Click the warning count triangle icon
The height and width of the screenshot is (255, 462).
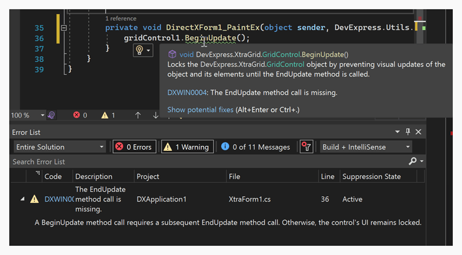[x=104, y=115]
